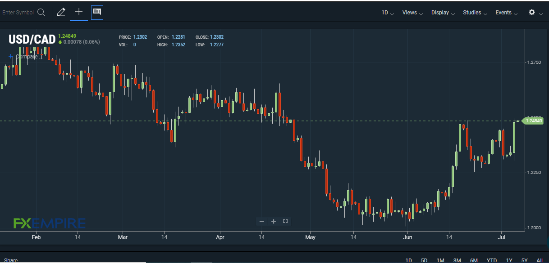Screen dimensions: 549x263
Task: Open the annotation comment tool
Action: [97, 13]
